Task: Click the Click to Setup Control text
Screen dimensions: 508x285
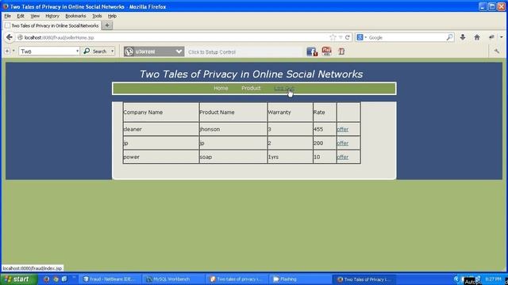Action: click(212, 51)
